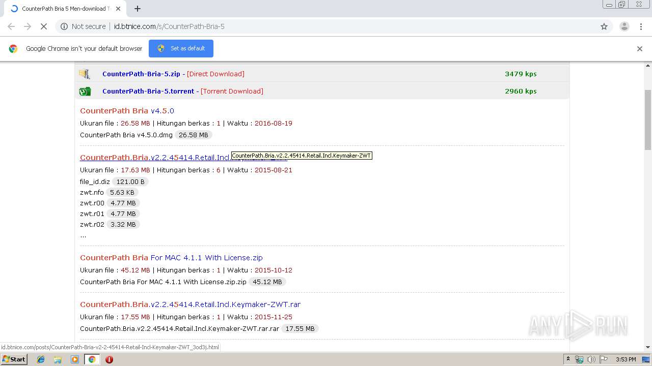Open CounterPath Bria For MAC 4.1.1 With License.zip
This screenshot has height=366, width=652.
pyautogui.click(x=171, y=258)
